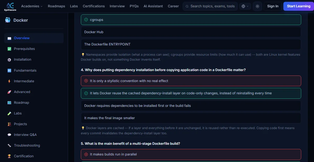The width and height of the screenshot is (314, 162).
Task: Click the Roadmap map icon
Action: pyautogui.click(x=9, y=103)
